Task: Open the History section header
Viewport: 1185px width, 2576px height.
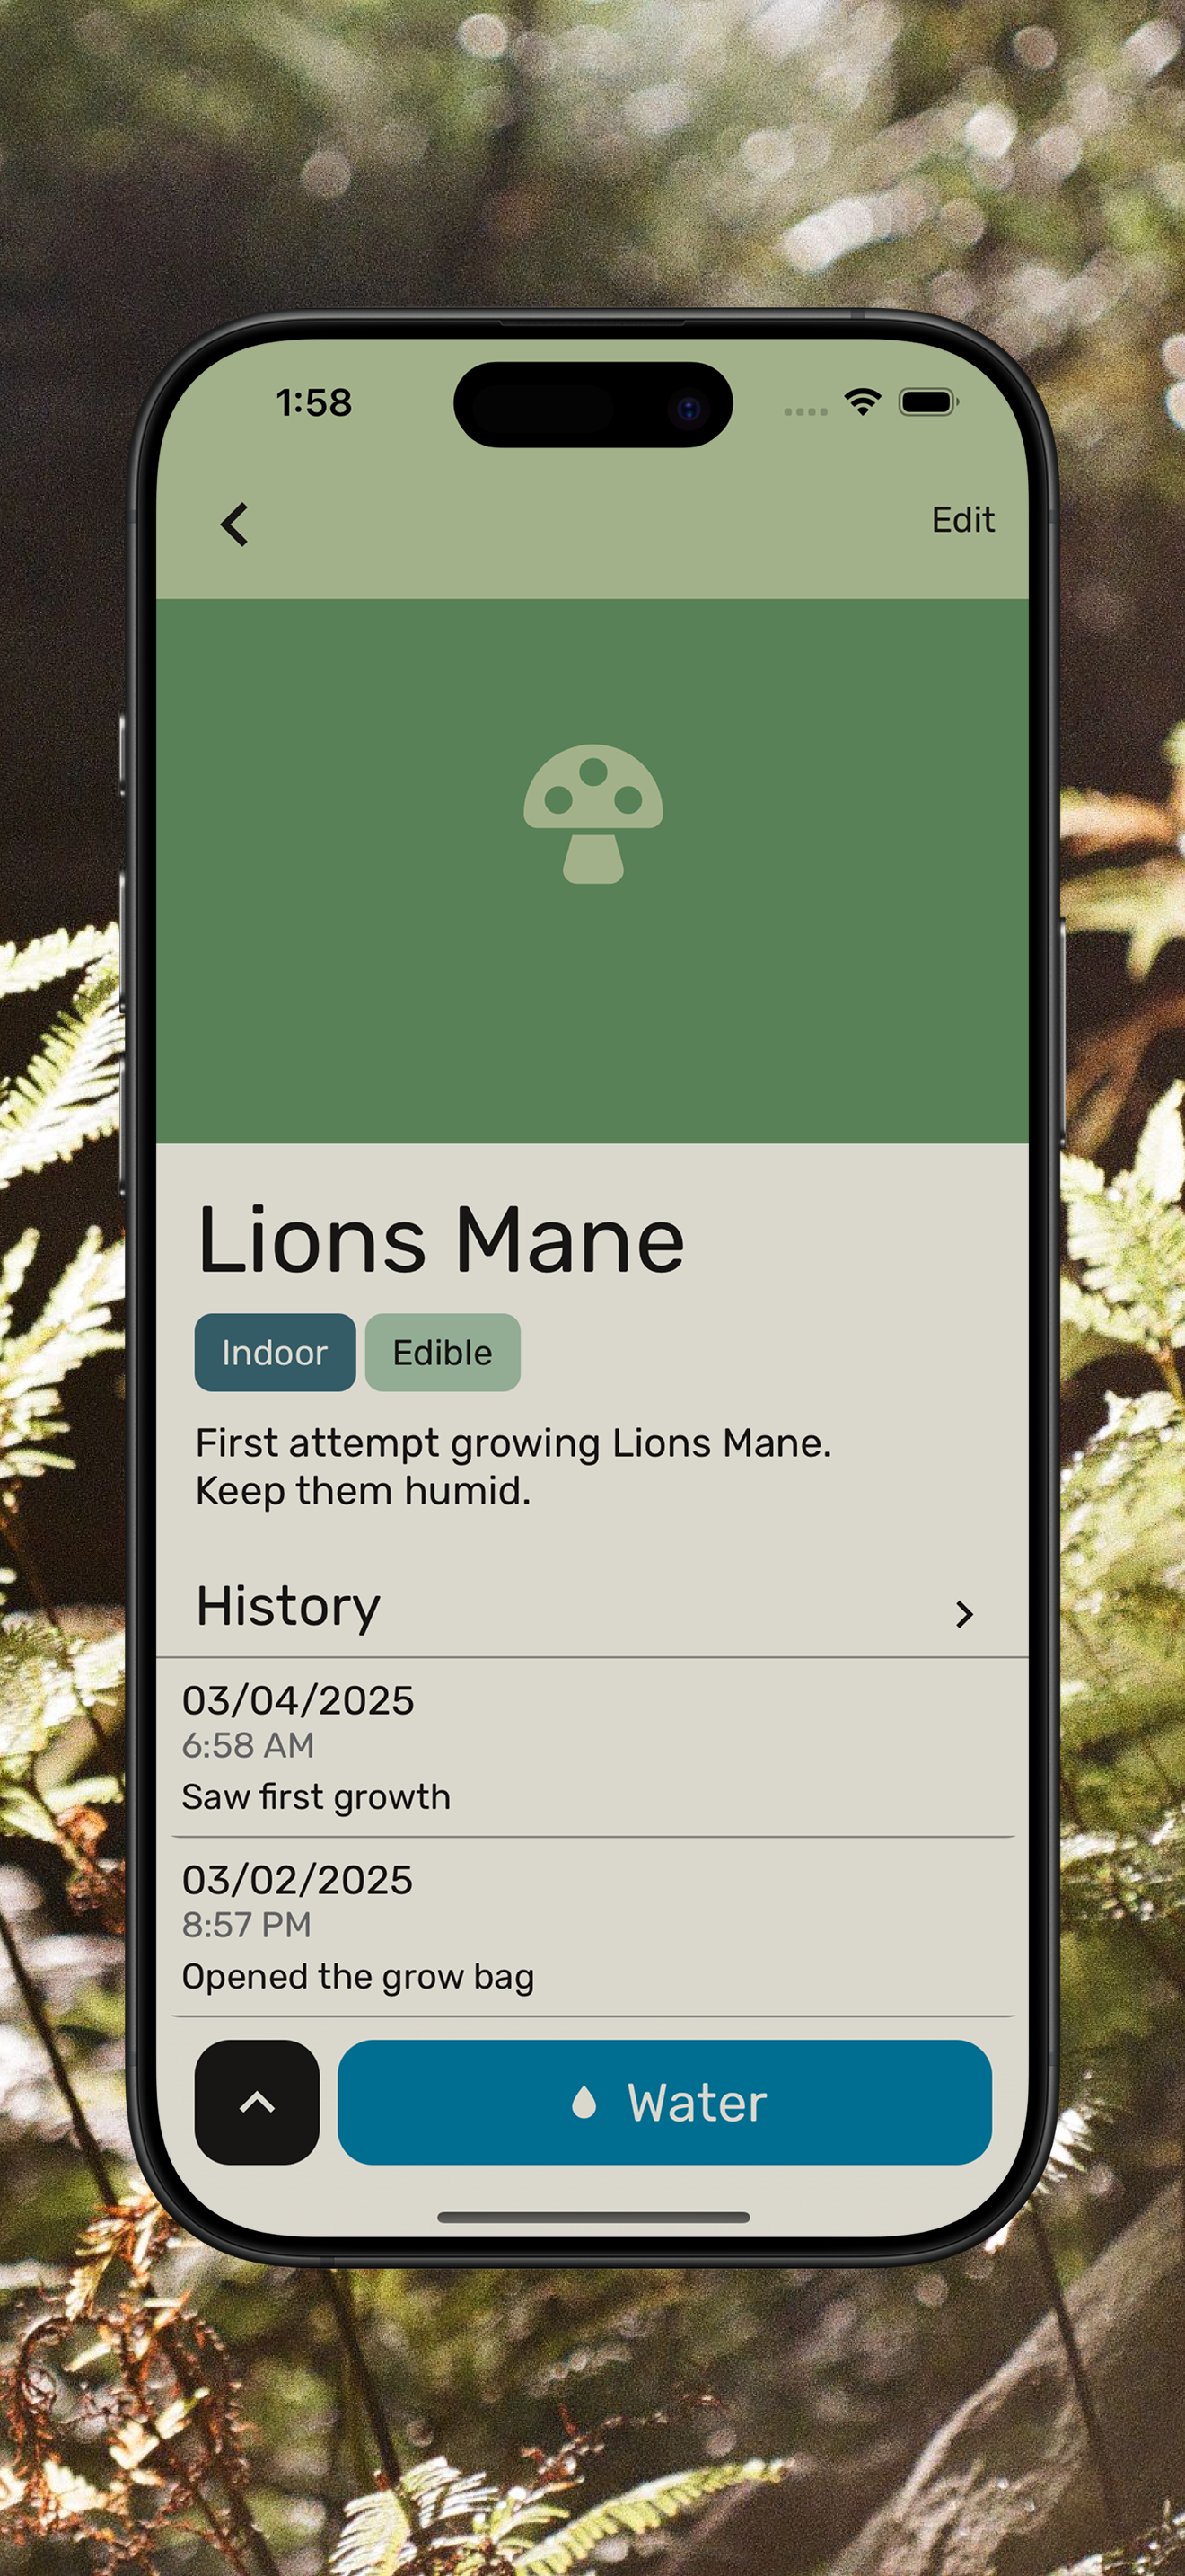Action: (592, 1607)
